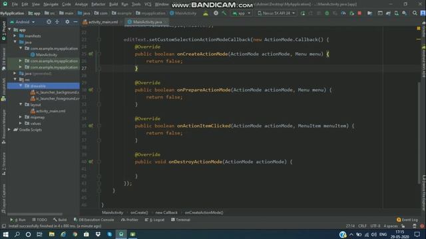Open the app run configuration dropdown
426x239 pixels.
pyautogui.click(x=242, y=13)
